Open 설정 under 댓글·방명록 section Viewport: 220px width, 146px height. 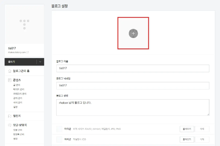point(15,139)
